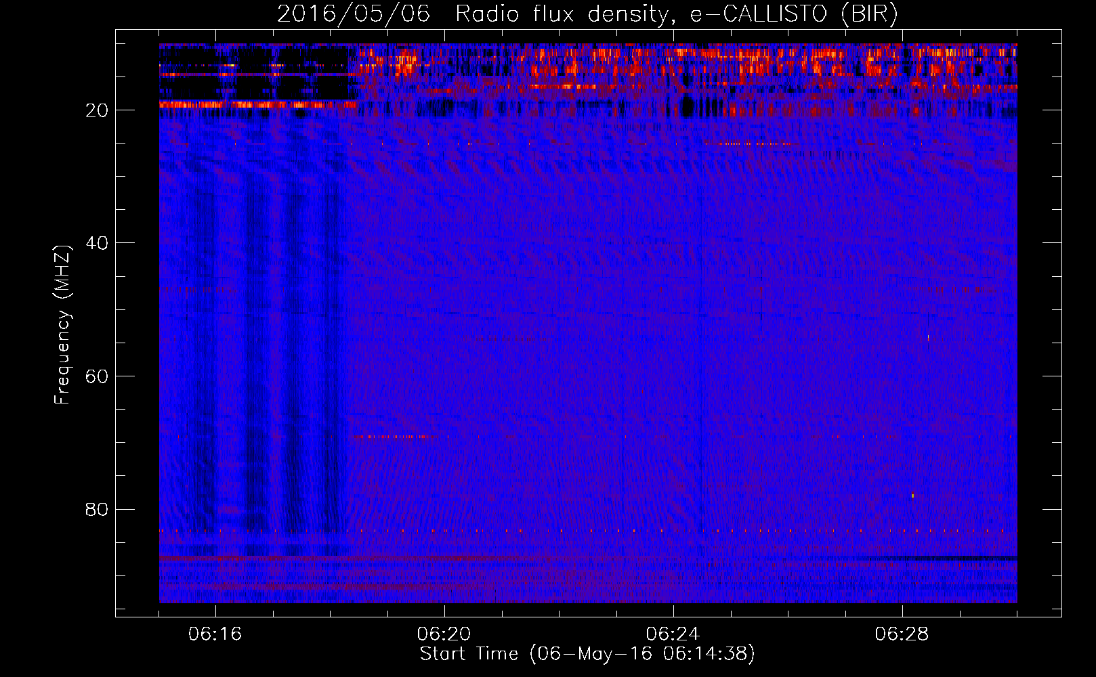Click the 06:28 time axis label
The height and width of the screenshot is (677, 1096).
pyautogui.click(x=902, y=634)
